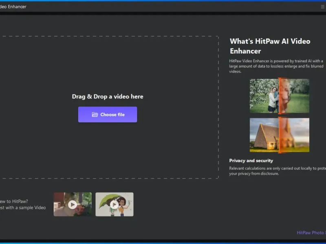Click the "Relevant calculations are only carried out" text
326x244 pixels.
[x=264, y=168]
